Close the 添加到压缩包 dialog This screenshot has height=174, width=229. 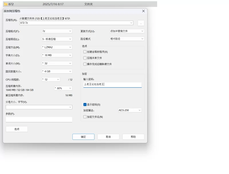[x=143, y=11]
